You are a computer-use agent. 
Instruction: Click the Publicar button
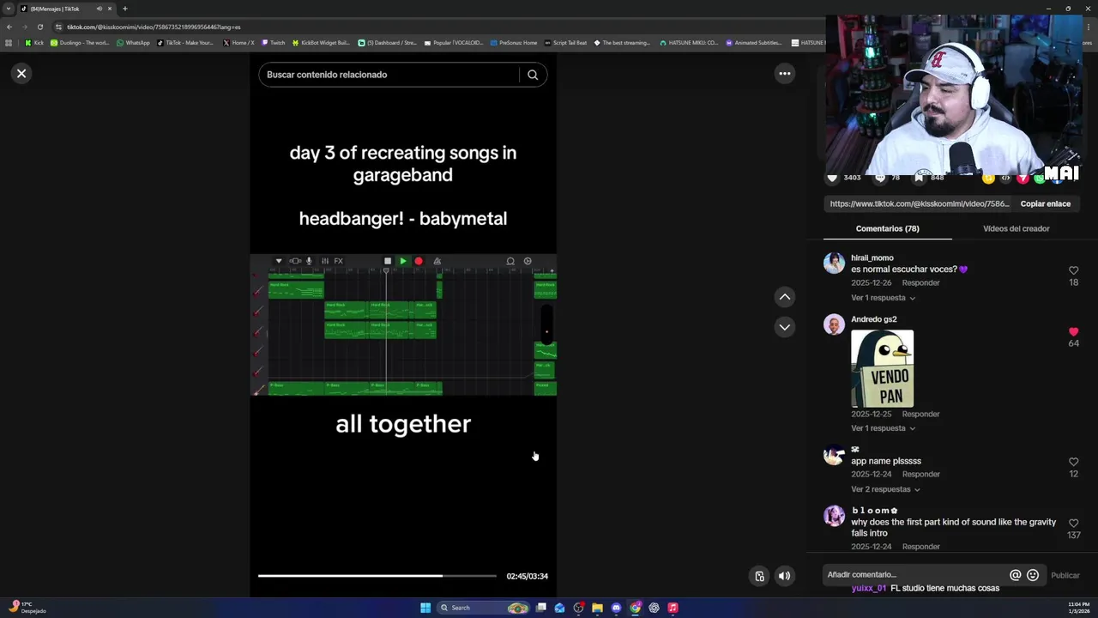(x=1065, y=576)
